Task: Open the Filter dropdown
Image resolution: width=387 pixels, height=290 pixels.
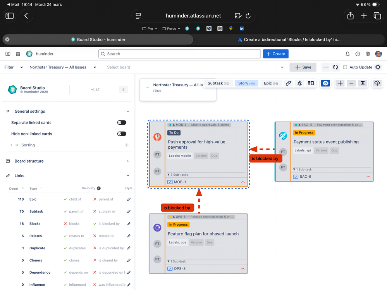Action: click(14, 67)
